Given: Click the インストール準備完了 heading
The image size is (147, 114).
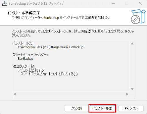Looking at the screenshot, I should pos(24,13).
